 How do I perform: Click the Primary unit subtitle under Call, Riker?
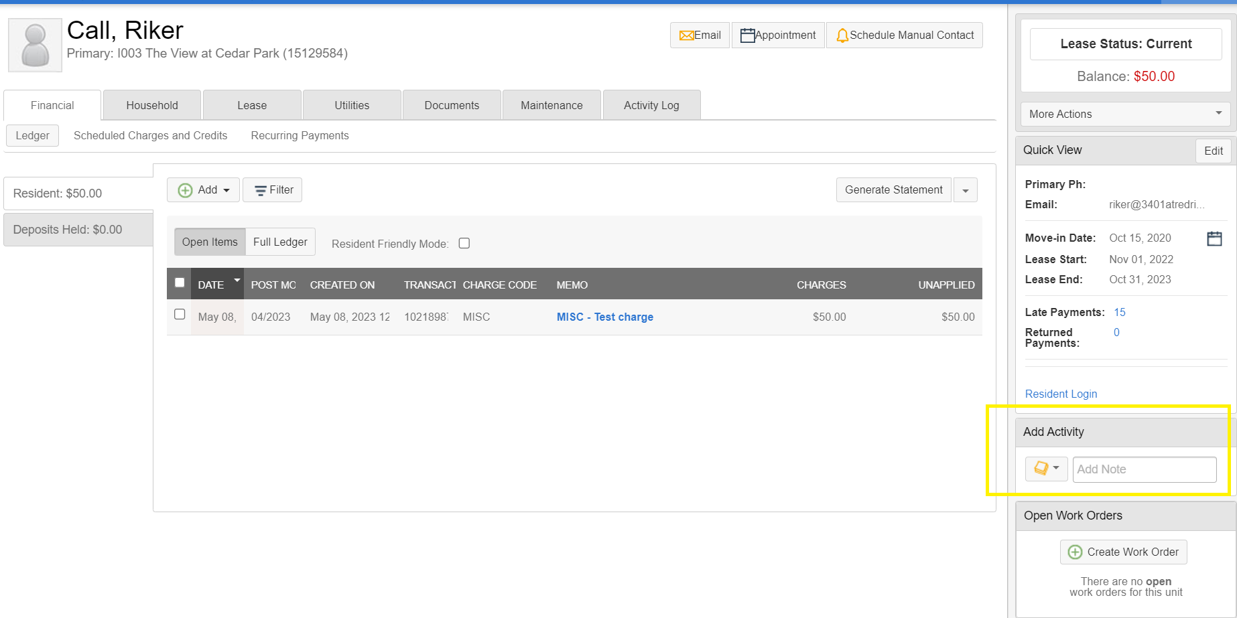click(207, 53)
